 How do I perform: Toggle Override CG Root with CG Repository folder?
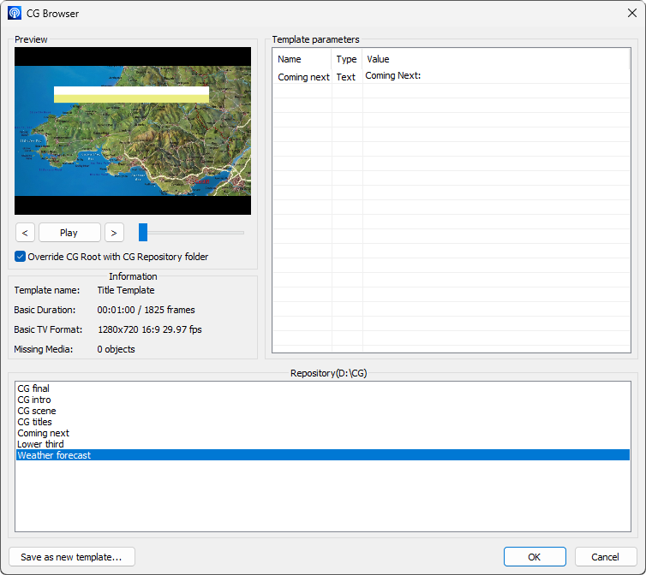pyautogui.click(x=111, y=257)
